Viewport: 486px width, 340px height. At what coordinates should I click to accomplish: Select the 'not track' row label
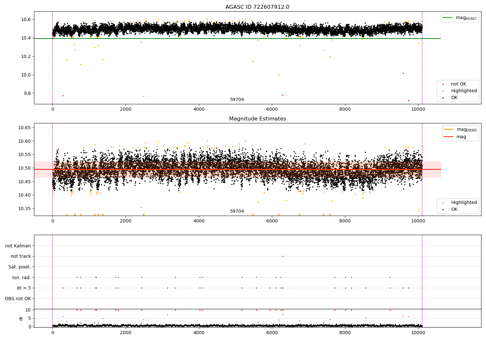[21, 256]
